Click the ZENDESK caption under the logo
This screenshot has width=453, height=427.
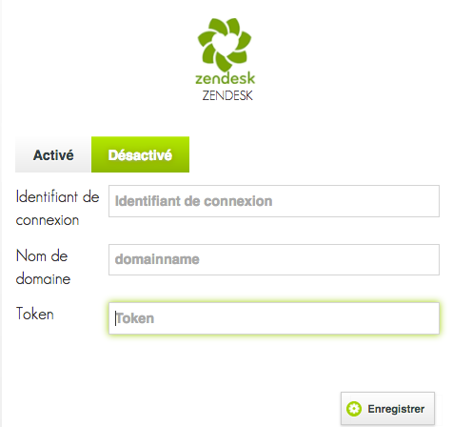(x=227, y=95)
